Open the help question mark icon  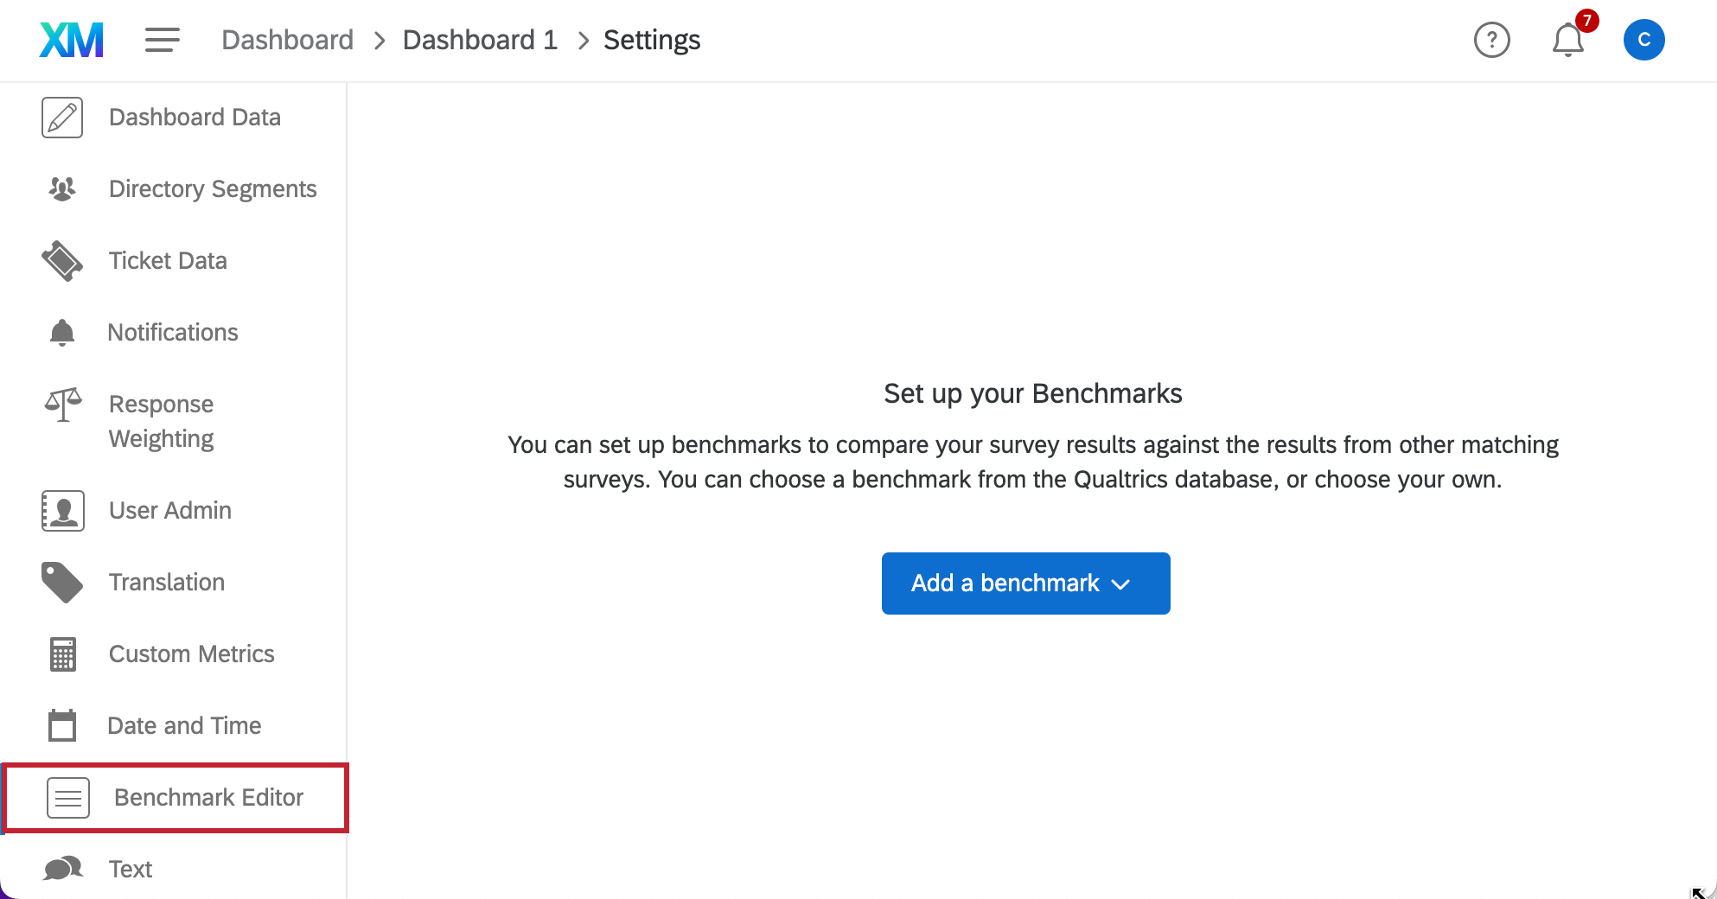click(x=1491, y=40)
